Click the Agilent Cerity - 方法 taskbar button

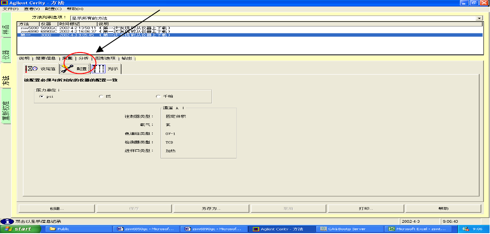coord(282,229)
